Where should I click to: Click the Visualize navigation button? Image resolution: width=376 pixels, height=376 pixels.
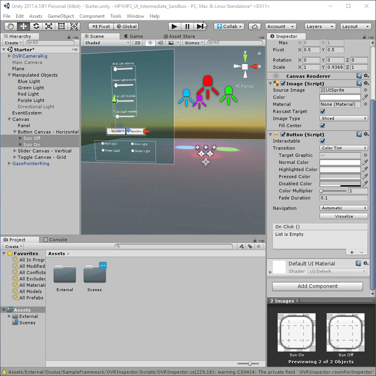point(343,216)
